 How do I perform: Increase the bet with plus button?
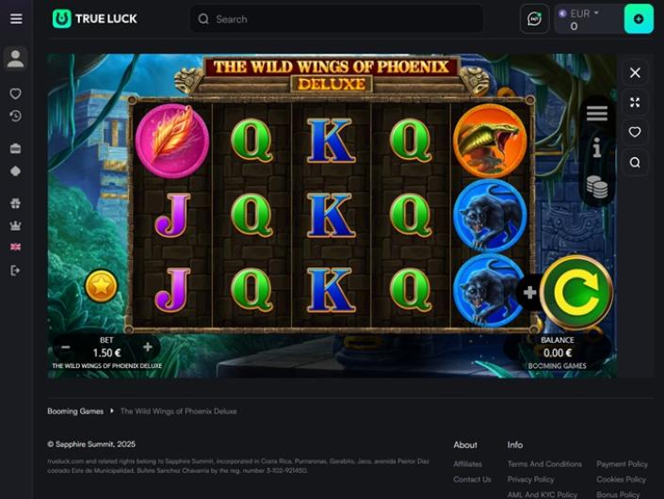click(147, 347)
